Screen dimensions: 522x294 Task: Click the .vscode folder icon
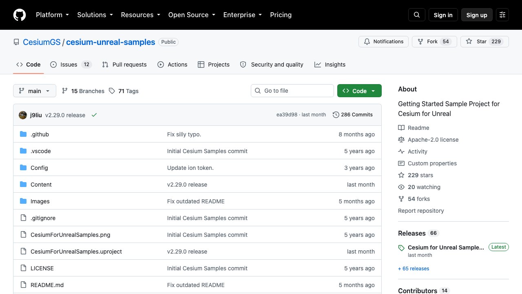tap(23, 151)
